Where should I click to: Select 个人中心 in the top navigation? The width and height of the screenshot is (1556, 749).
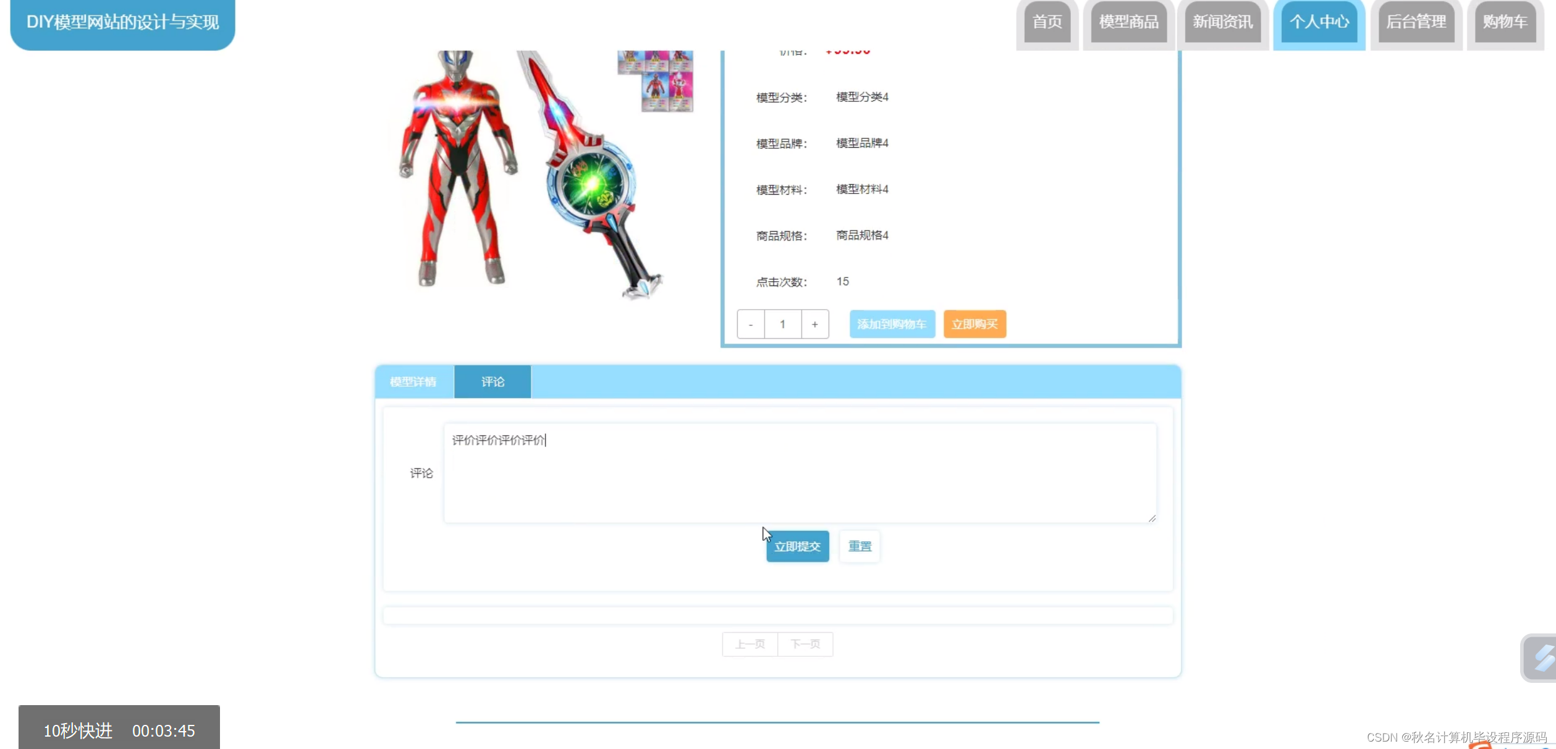[x=1319, y=22]
